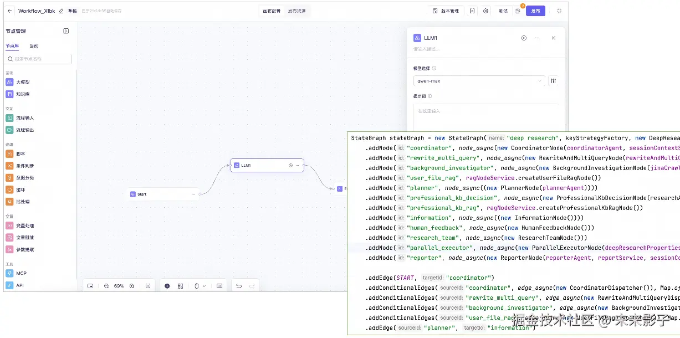Toggle the minimap in canvas toolbar
The image size is (680, 338).
[x=90, y=286]
